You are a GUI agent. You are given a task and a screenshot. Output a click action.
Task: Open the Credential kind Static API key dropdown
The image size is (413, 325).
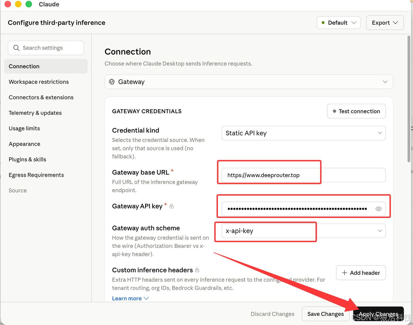click(x=303, y=133)
